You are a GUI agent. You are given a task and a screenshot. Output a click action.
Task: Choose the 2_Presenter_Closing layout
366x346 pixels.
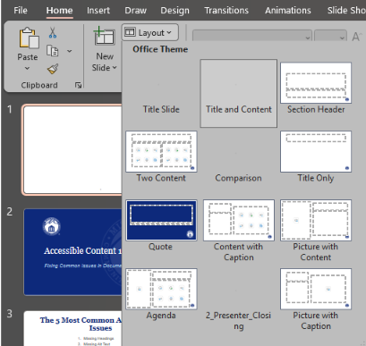click(x=238, y=300)
